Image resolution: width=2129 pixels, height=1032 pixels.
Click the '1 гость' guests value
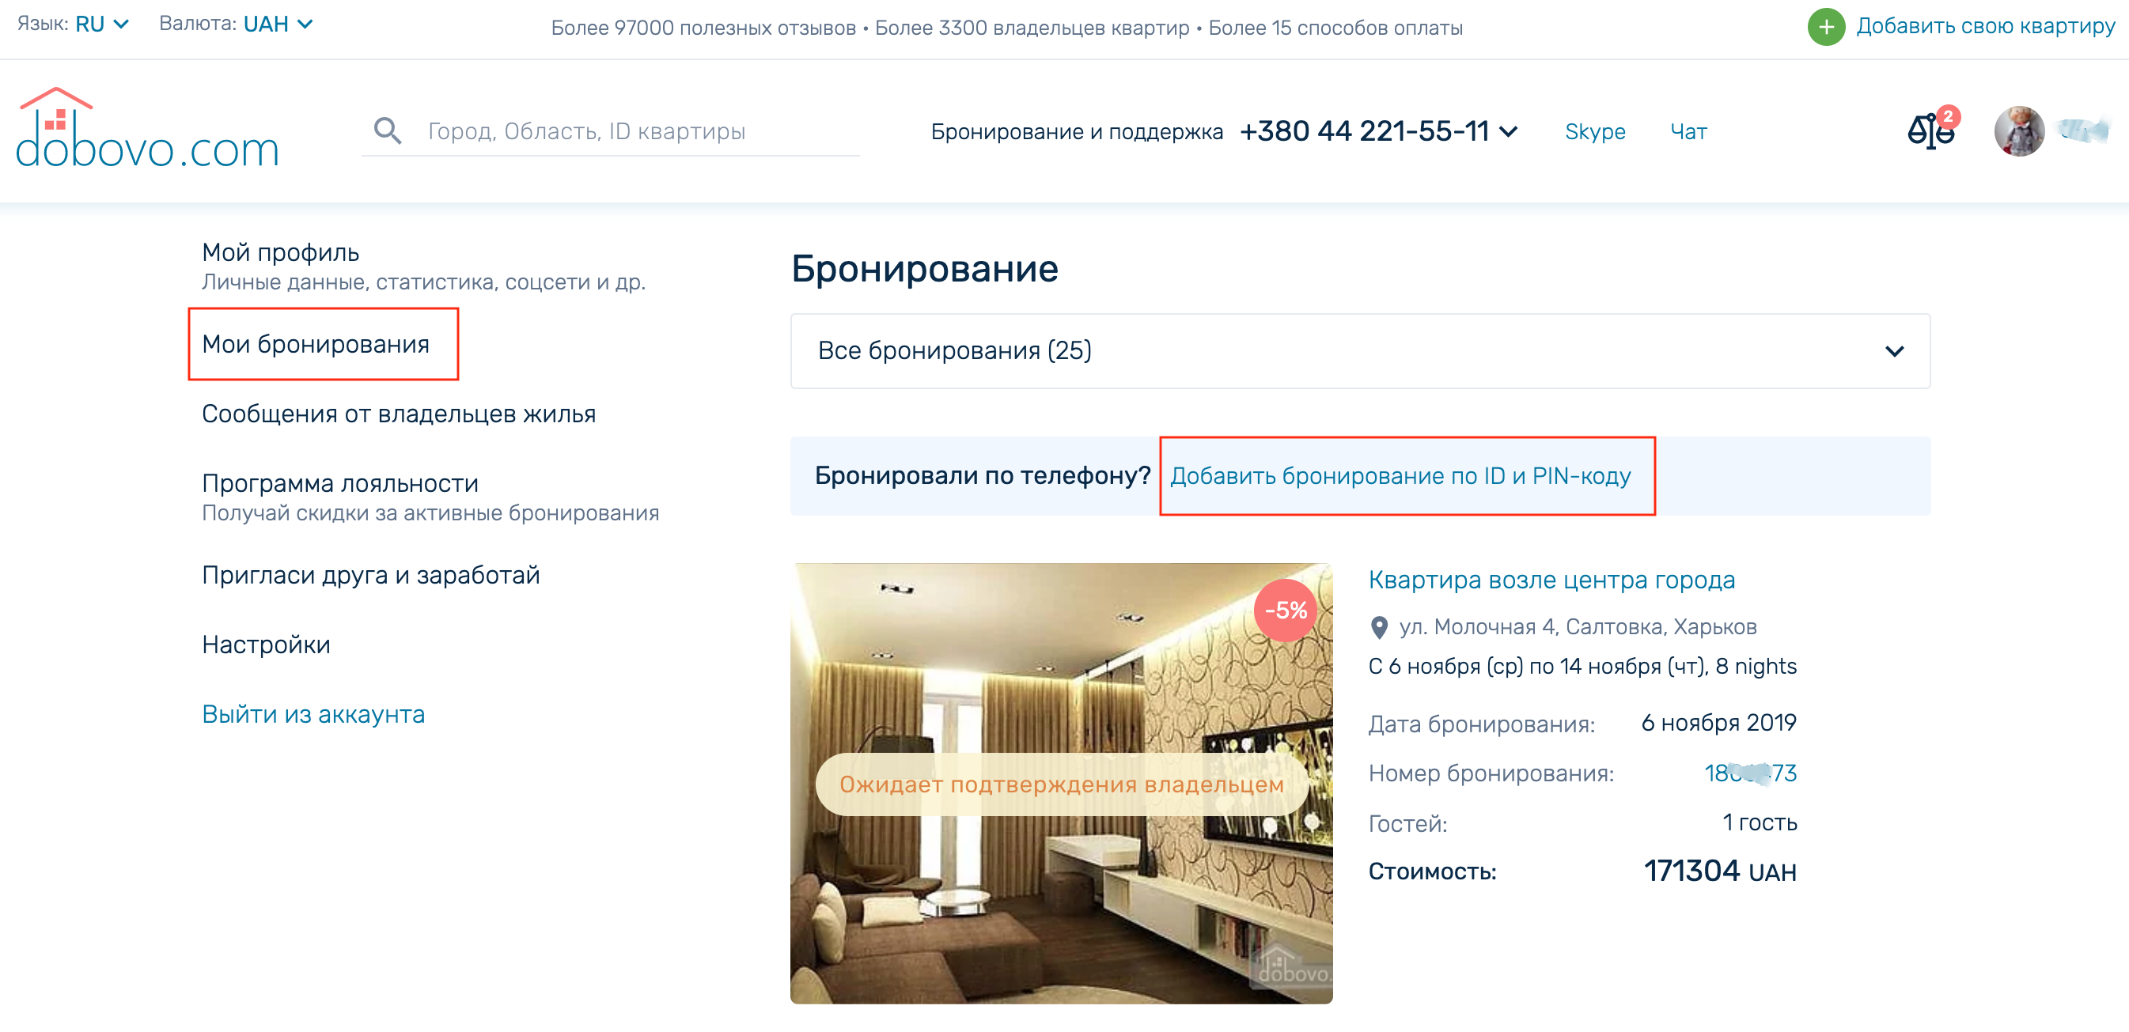1760,822
